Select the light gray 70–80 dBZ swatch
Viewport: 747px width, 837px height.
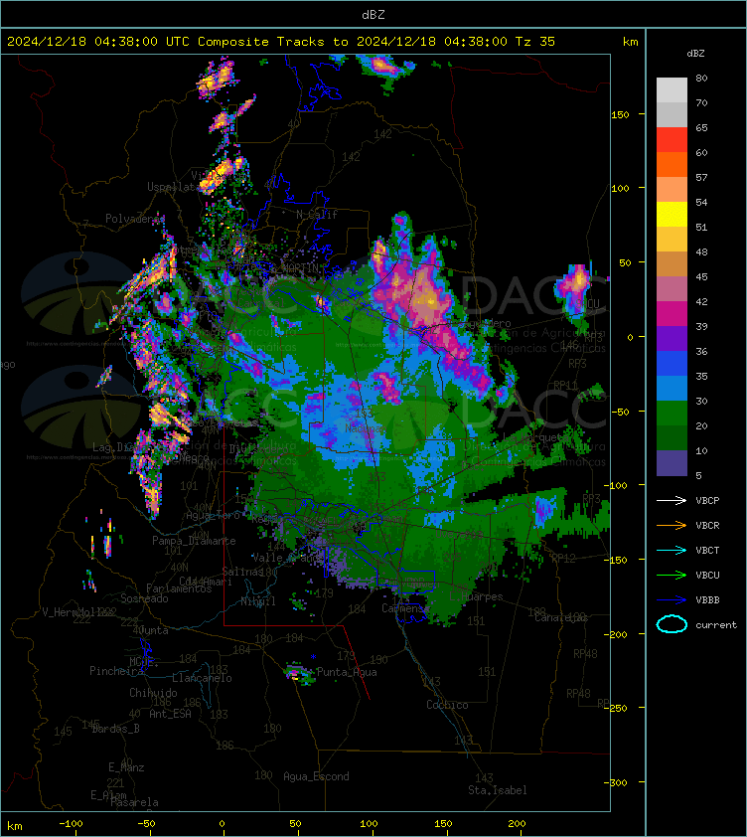[672, 90]
